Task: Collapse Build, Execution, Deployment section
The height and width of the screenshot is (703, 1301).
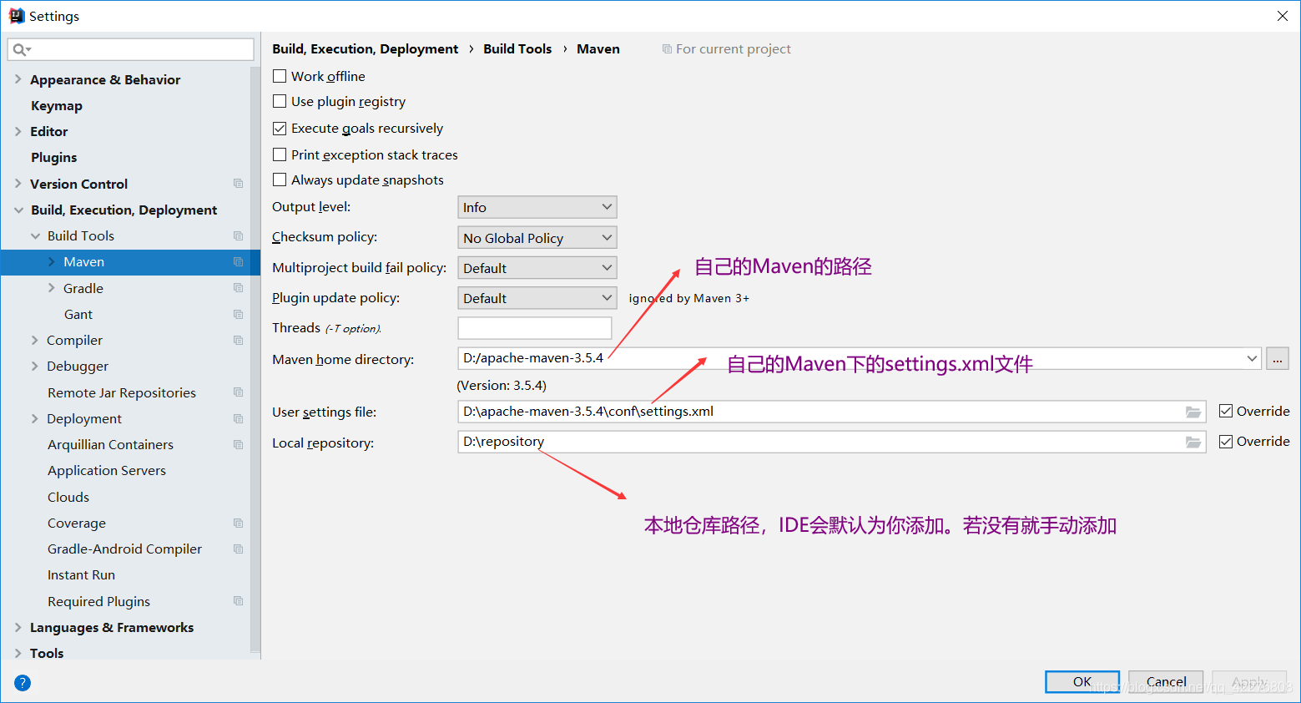Action: (18, 210)
